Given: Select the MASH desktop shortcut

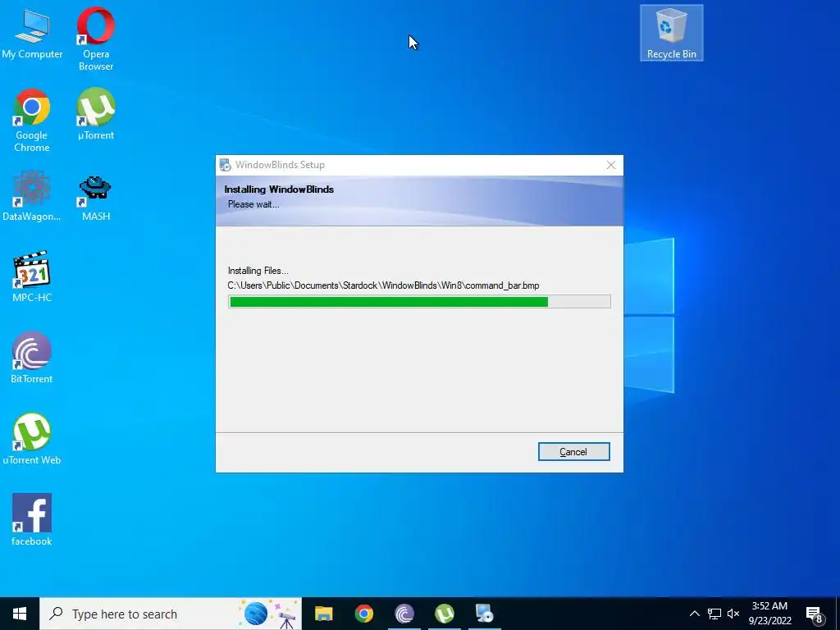Looking at the screenshot, I should (96, 199).
